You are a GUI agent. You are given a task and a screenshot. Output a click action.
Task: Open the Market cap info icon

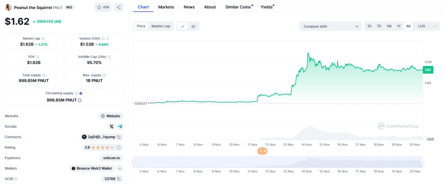[x=43, y=38]
